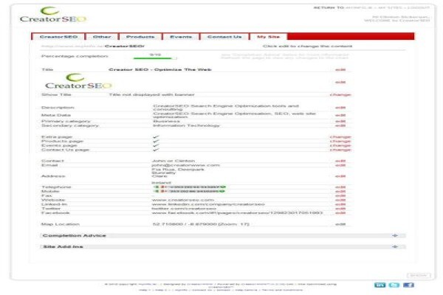Viewport: 443px width, 295px height.
Task: Edit the Meta Data field
Action: [340, 115]
